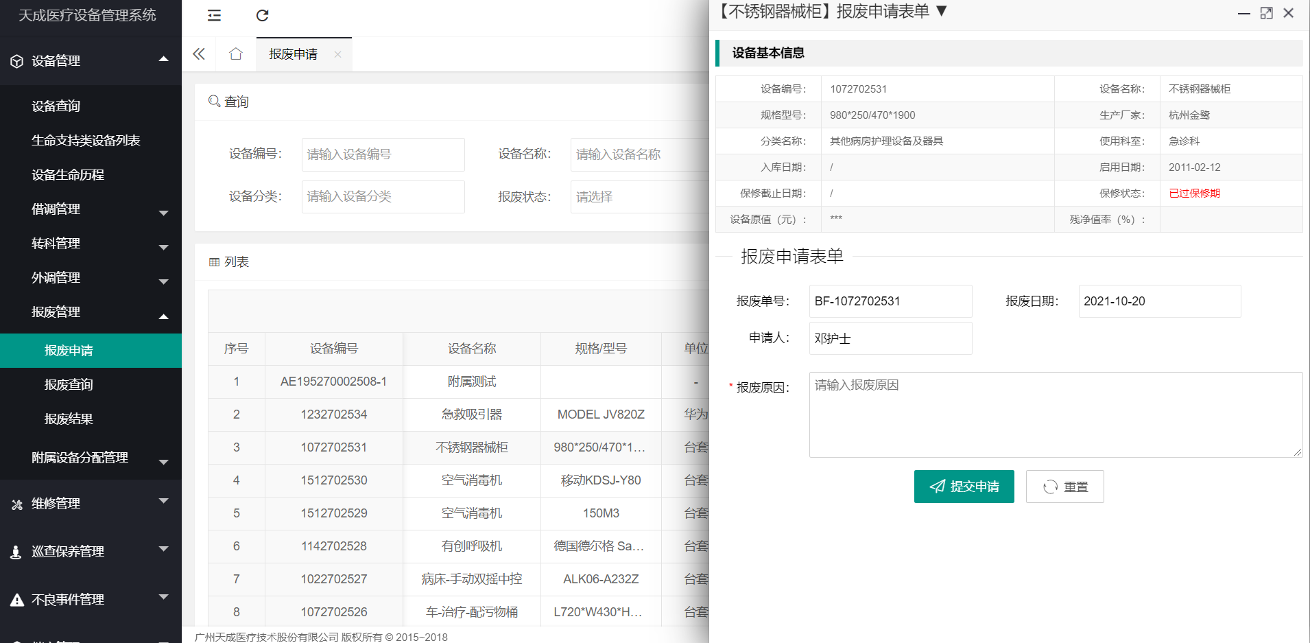Go to the home tab icon
The height and width of the screenshot is (643, 1310).
click(236, 54)
